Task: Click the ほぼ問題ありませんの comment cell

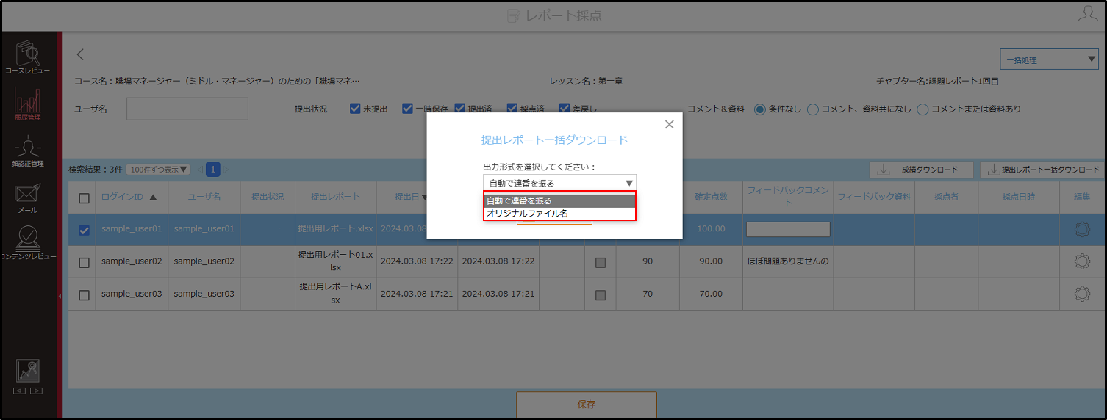Action: click(788, 261)
